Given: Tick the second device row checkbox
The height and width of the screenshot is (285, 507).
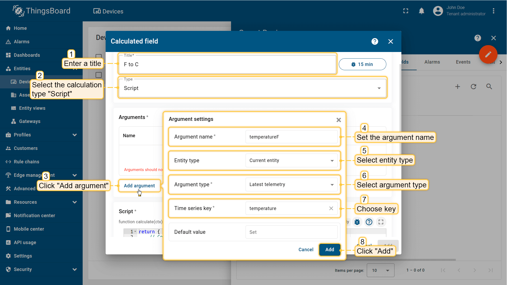Looking at the screenshot, I should pyautogui.click(x=98, y=75).
